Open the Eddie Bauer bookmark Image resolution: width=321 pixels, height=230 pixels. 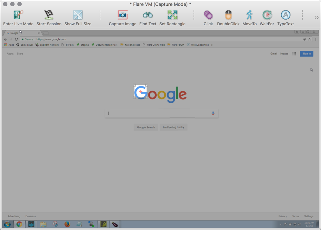click(25, 45)
